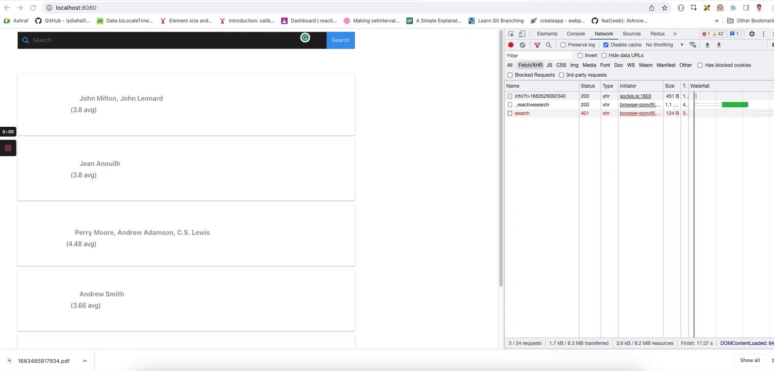
Task: Enable the Preserve log checkbox
Action: (563, 45)
